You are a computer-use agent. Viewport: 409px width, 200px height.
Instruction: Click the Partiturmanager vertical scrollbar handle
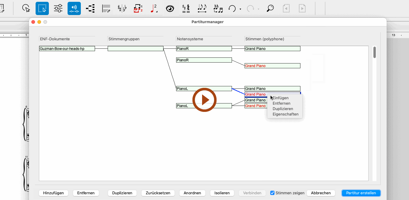pos(375,52)
